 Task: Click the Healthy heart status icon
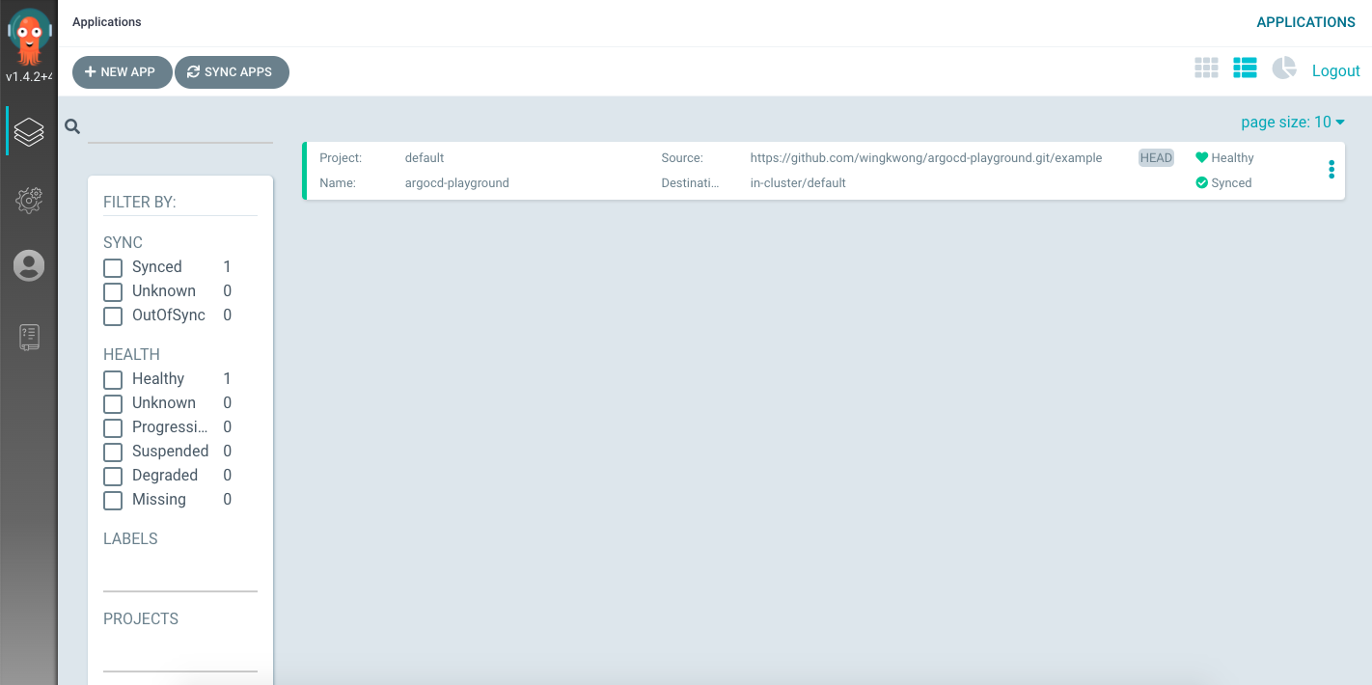(1201, 157)
